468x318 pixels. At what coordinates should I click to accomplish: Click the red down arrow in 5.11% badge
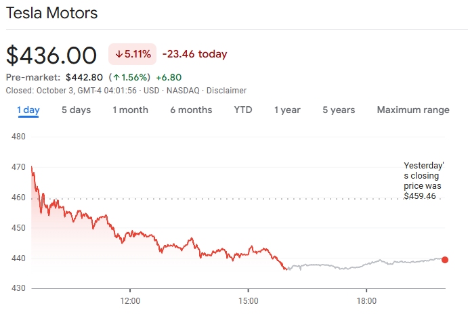pos(119,54)
